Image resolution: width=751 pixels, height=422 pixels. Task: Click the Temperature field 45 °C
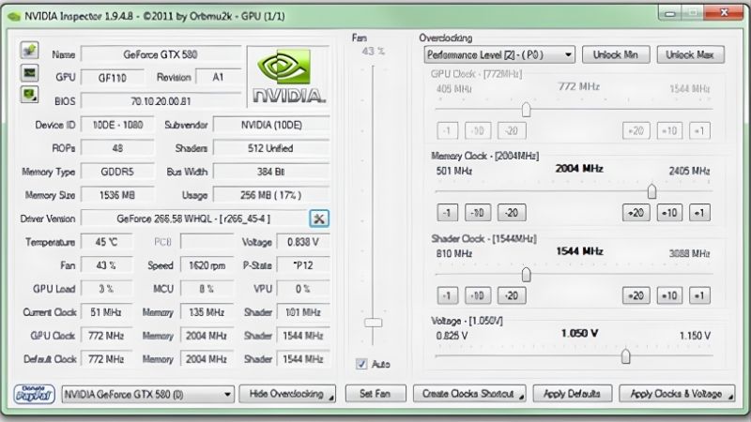(x=106, y=242)
